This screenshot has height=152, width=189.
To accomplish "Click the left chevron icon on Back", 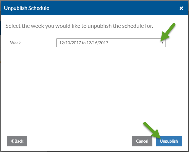I will click(13, 141).
